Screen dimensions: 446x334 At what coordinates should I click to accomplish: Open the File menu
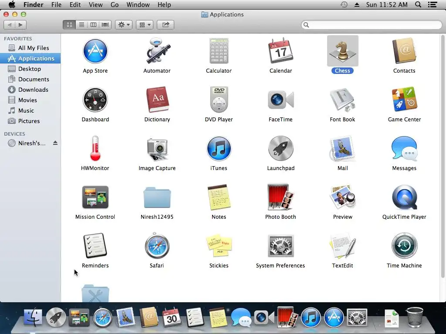pyautogui.click(x=56, y=4)
